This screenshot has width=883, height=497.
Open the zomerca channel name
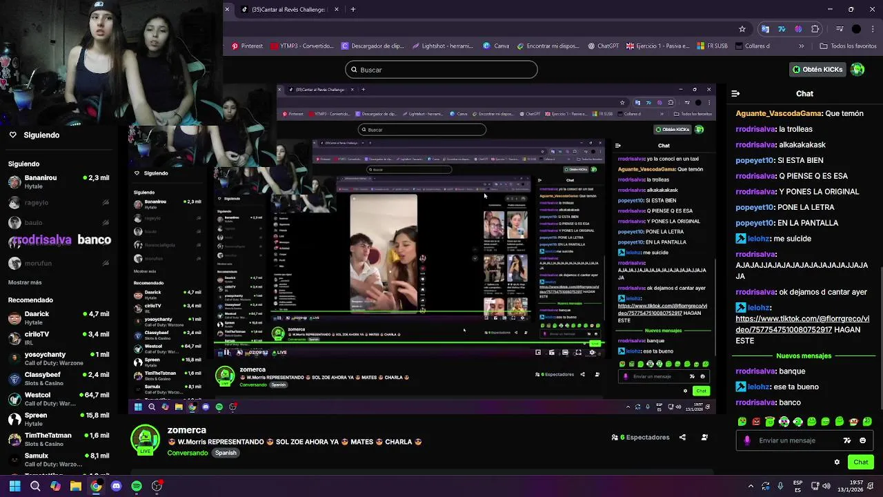click(x=187, y=430)
